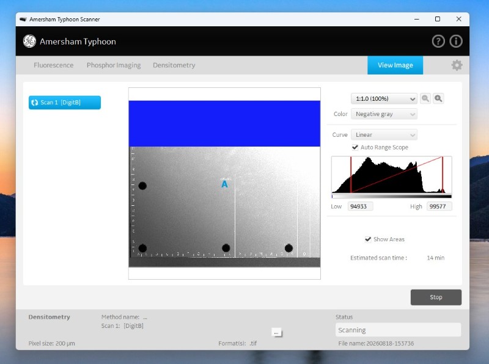Toggle Auto Range Scope checkbox
Screen dimensions: 489x364
tap(355, 147)
